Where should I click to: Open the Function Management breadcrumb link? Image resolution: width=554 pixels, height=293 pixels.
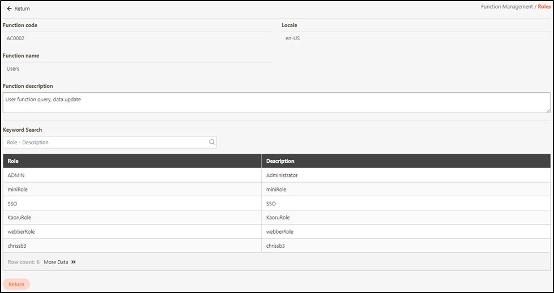pyautogui.click(x=506, y=7)
